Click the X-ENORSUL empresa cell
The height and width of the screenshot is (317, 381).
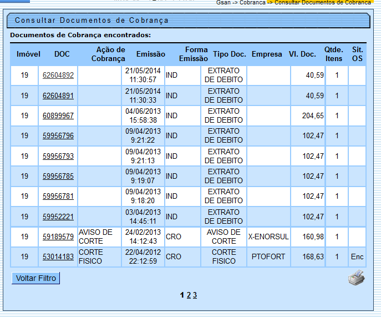(x=268, y=237)
